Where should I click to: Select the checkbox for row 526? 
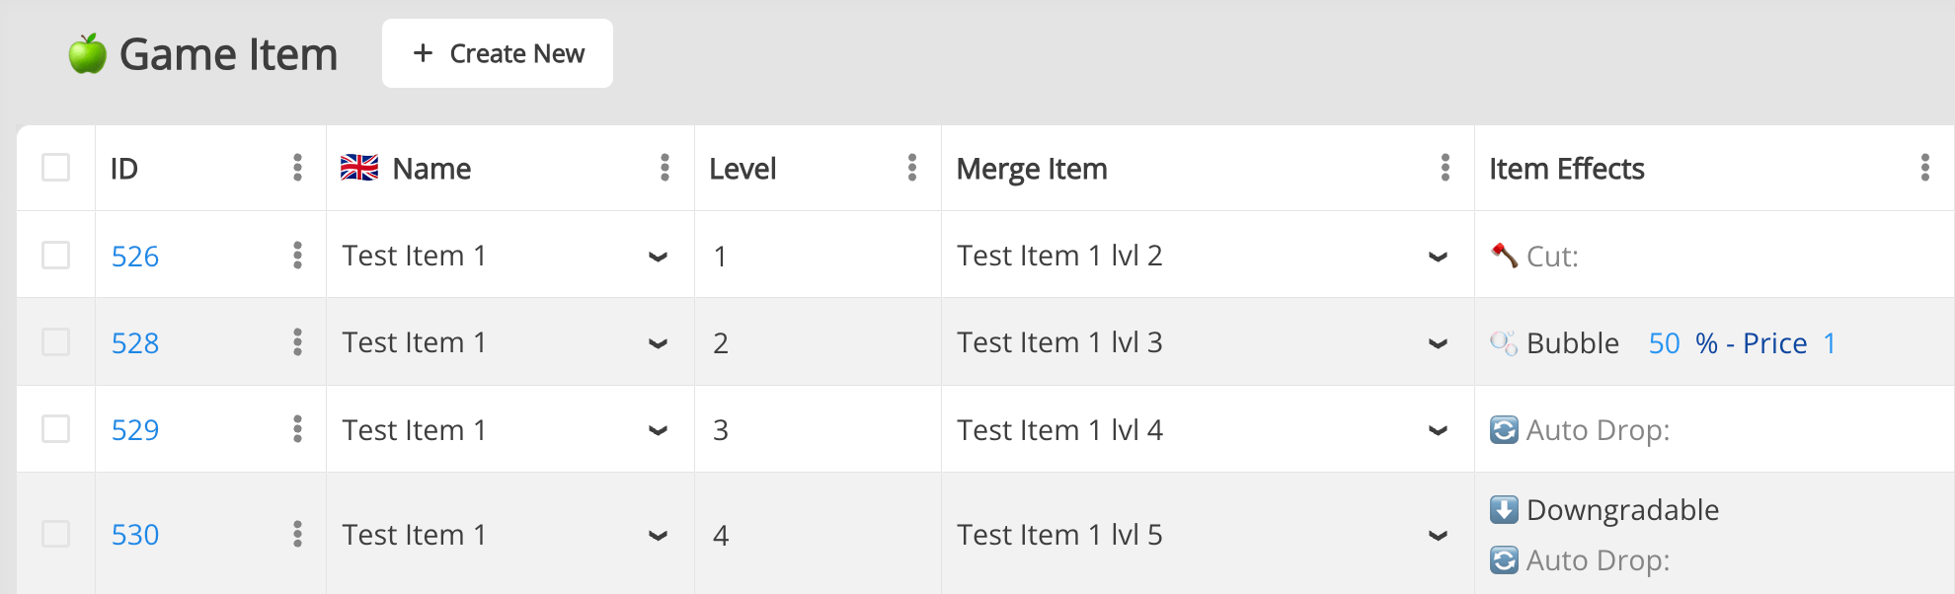[x=56, y=256]
